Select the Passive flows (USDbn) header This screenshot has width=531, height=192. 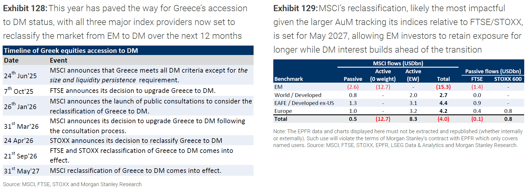[493, 71]
